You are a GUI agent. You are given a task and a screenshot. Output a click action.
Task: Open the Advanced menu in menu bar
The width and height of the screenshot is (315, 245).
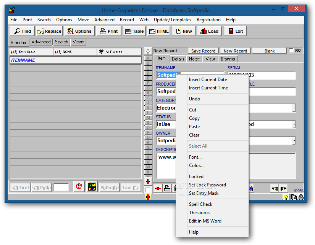pos(104,20)
